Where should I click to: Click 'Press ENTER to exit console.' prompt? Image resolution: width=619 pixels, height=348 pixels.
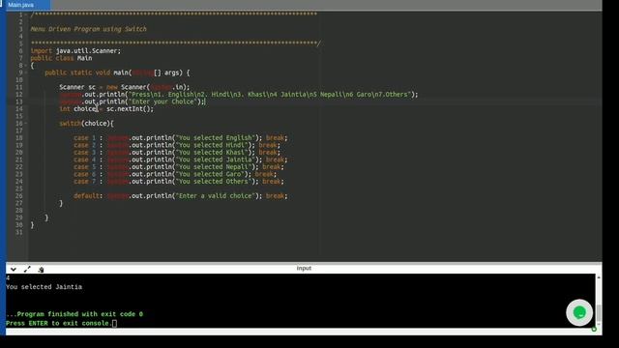(x=59, y=324)
